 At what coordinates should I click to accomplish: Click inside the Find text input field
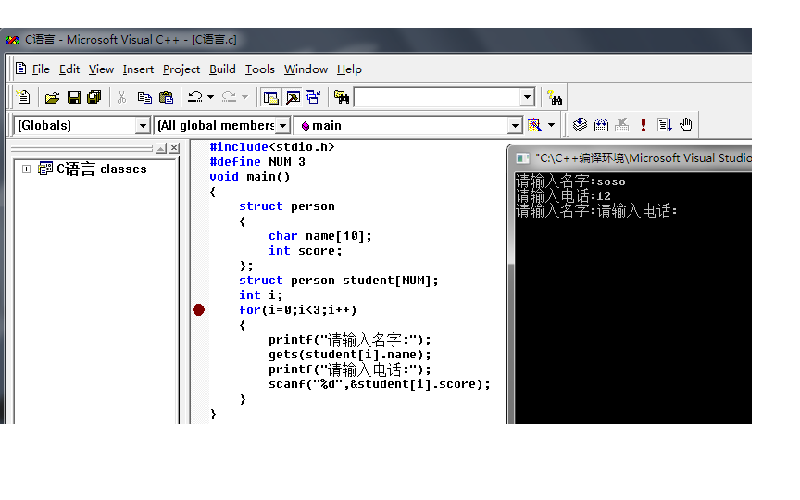(x=437, y=97)
